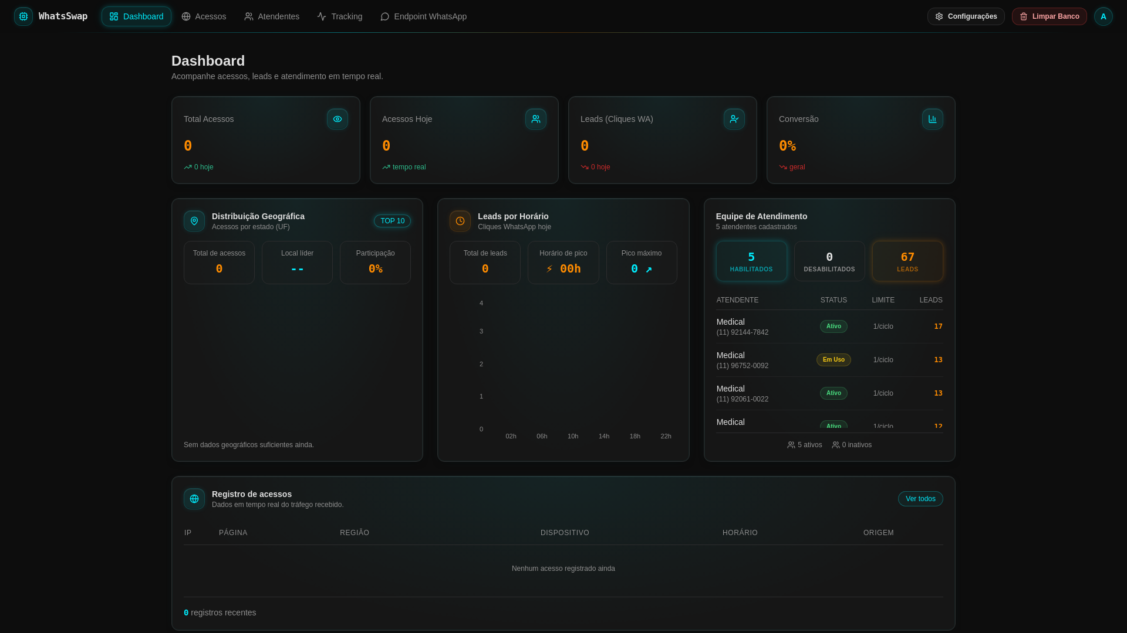Click the globe icon of Registro de acessos
The image size is (1127, 633).
click(194, 499)
